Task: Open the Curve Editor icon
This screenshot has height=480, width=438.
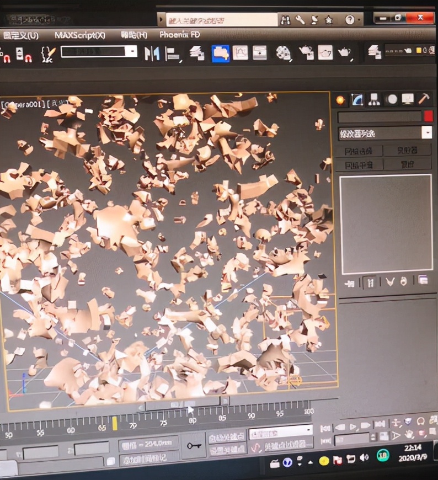Action: (240, 53)
